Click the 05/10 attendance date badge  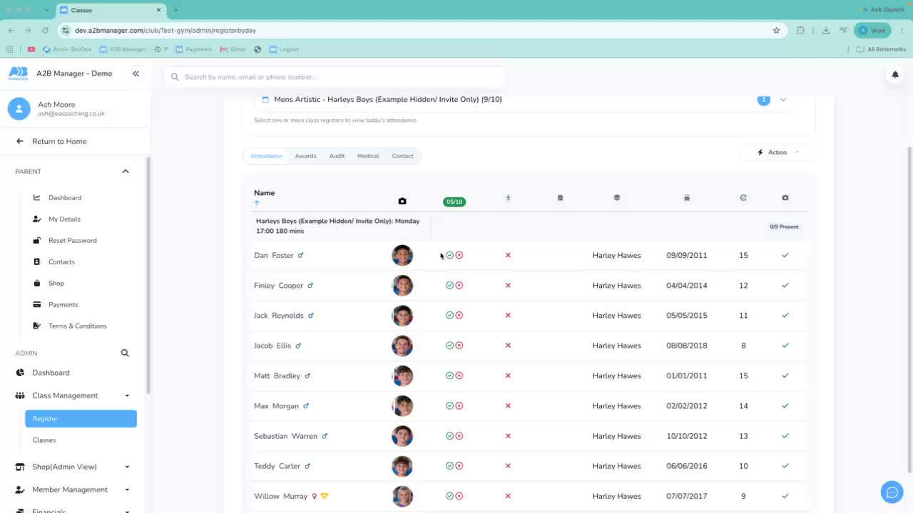[454, 202]
